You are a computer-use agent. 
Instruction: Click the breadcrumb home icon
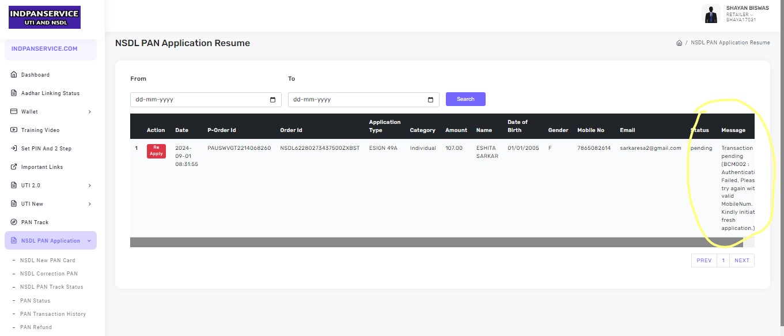tap(679, 43)
